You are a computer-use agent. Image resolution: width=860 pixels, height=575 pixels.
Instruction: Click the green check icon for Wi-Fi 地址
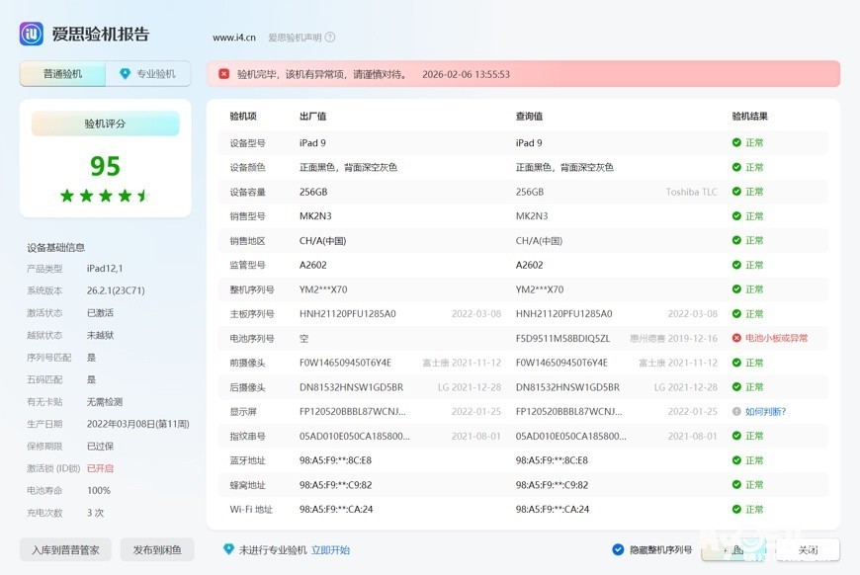click(x=736, y=510)
